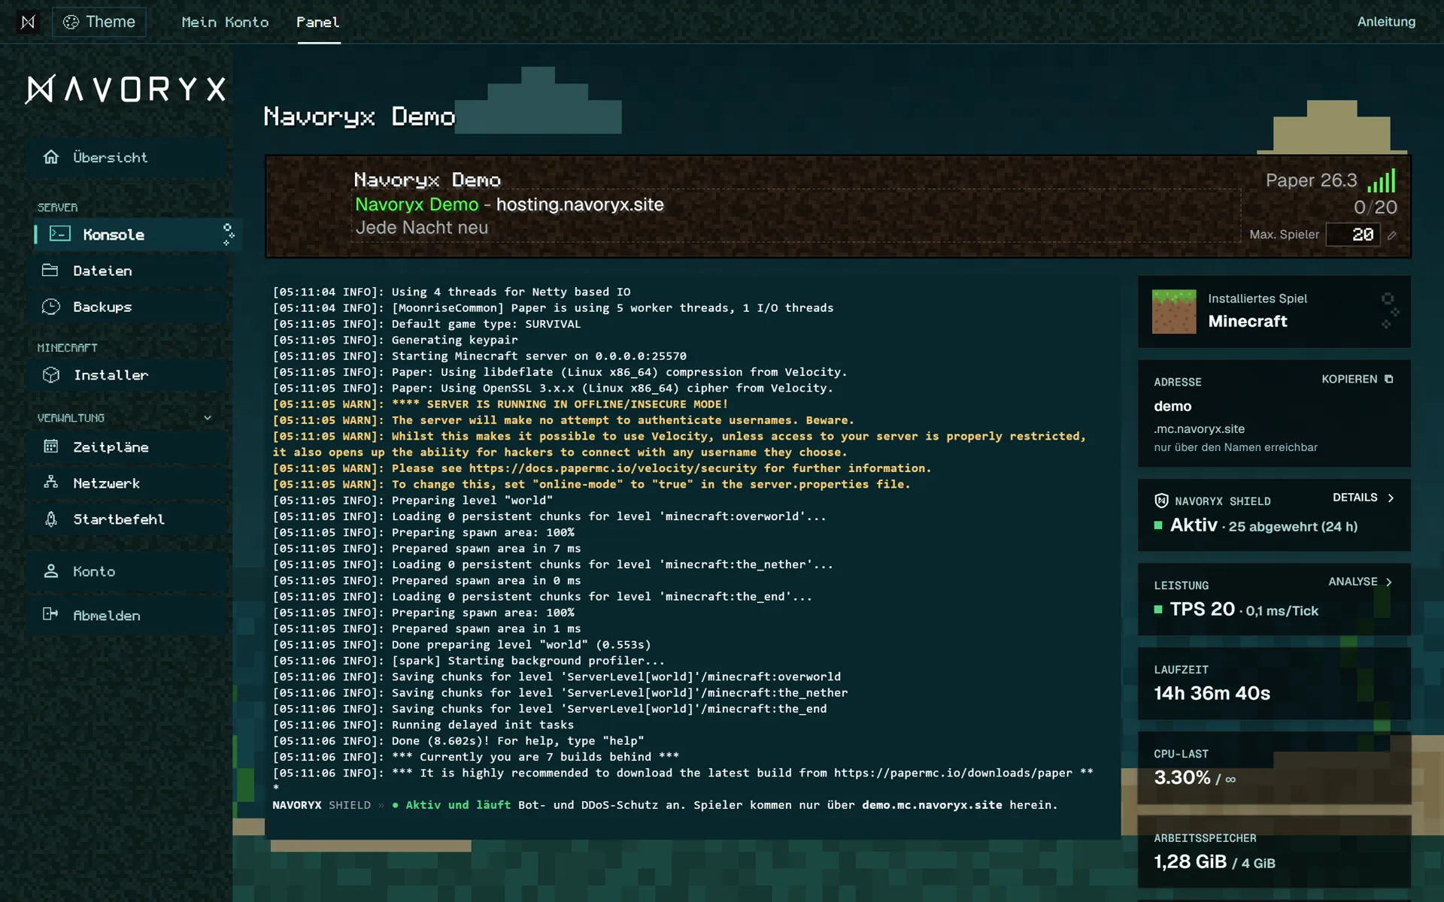1444x902 pixels.
Task: Click the Navoryx logo icon in top bar
Action: [28, 22]
